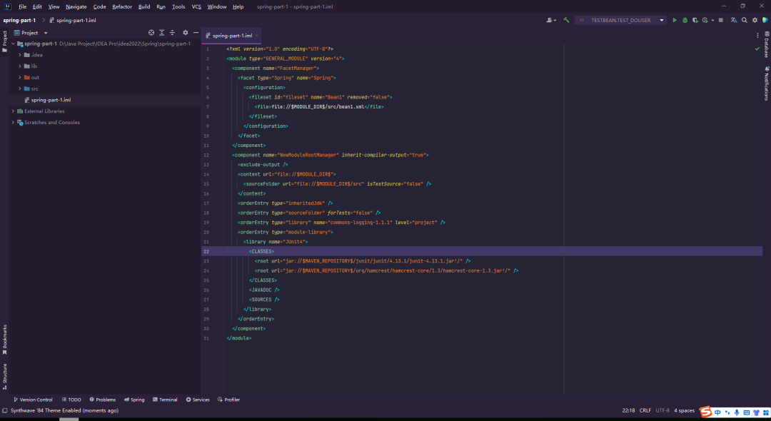771x421 pixels.
Task: Start Debug with the green bug icon
Action: point(685,20)
